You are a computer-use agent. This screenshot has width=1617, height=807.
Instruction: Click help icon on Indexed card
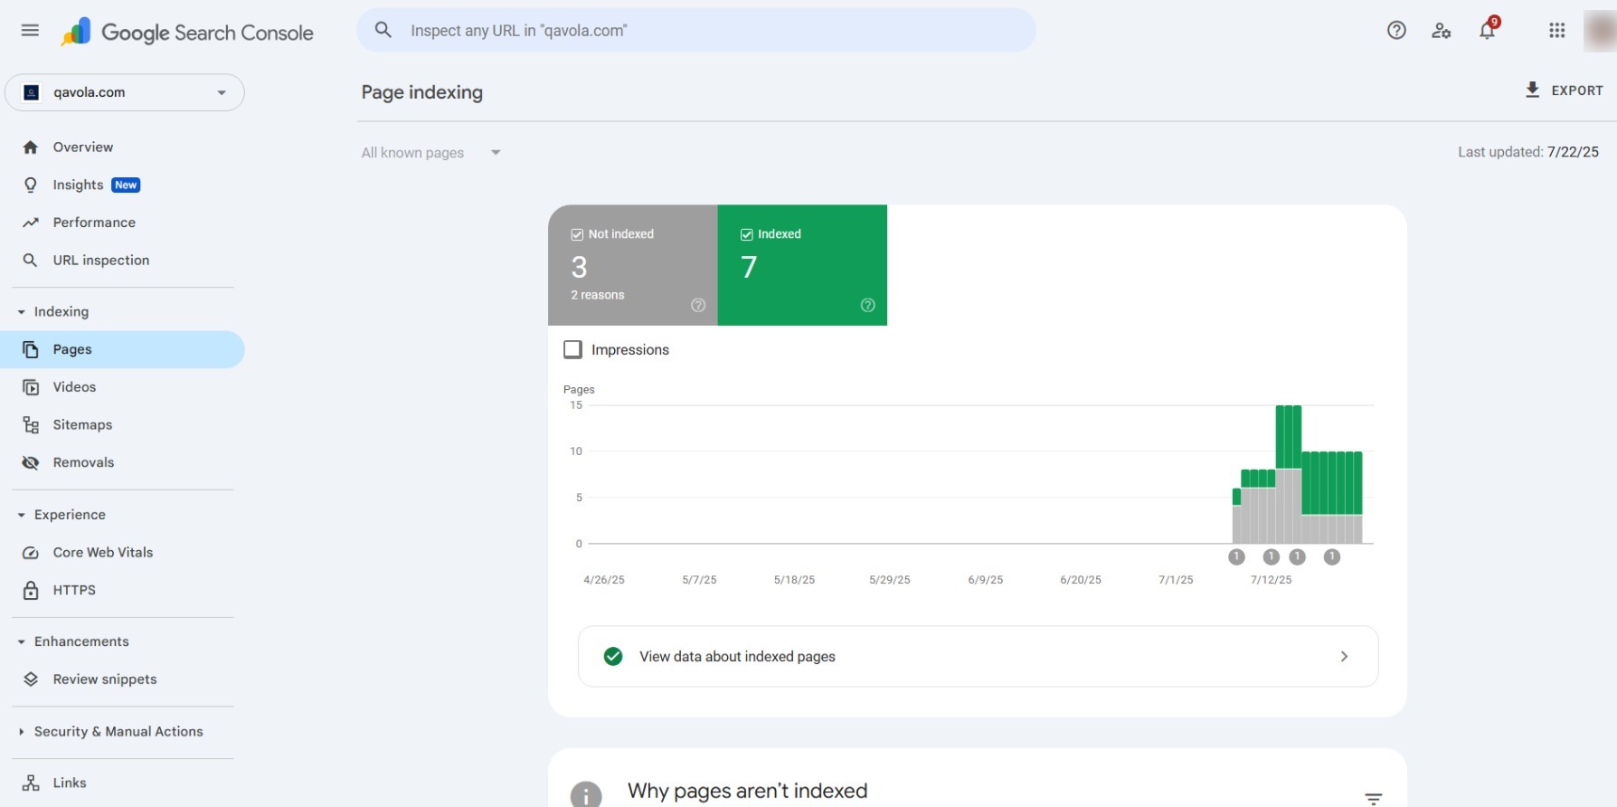coord(868,305)
